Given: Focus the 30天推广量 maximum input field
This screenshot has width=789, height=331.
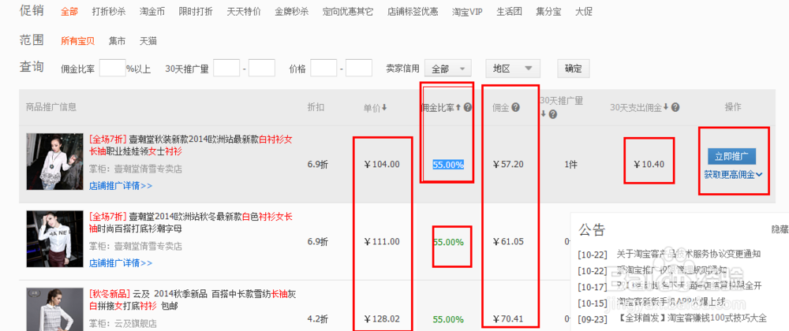Looking at the screenshot, I should 262,69.
